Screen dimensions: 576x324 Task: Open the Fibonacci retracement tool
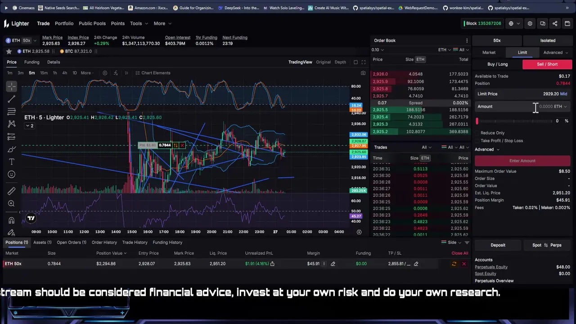click(x=12, y=111)
